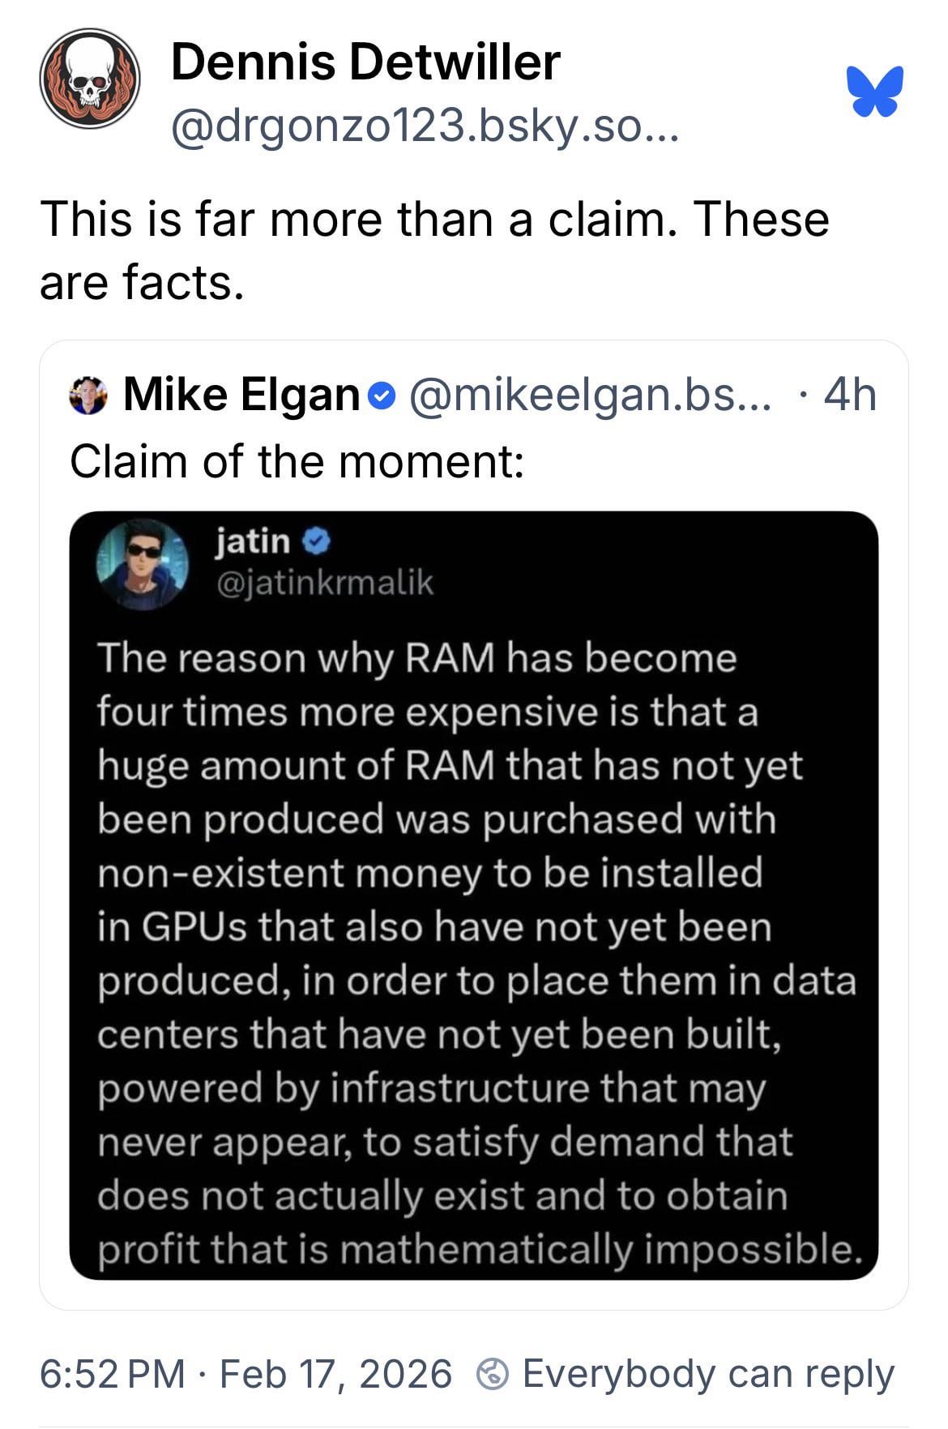
Task: Click the 4h timestamp on quoted post
Action: click(850, 395)
